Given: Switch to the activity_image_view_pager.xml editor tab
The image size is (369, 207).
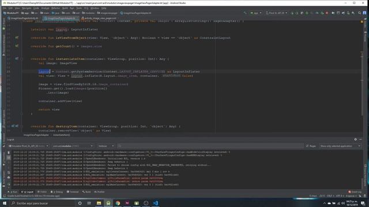Looking at the screenshot, I should tap(99, 18).
